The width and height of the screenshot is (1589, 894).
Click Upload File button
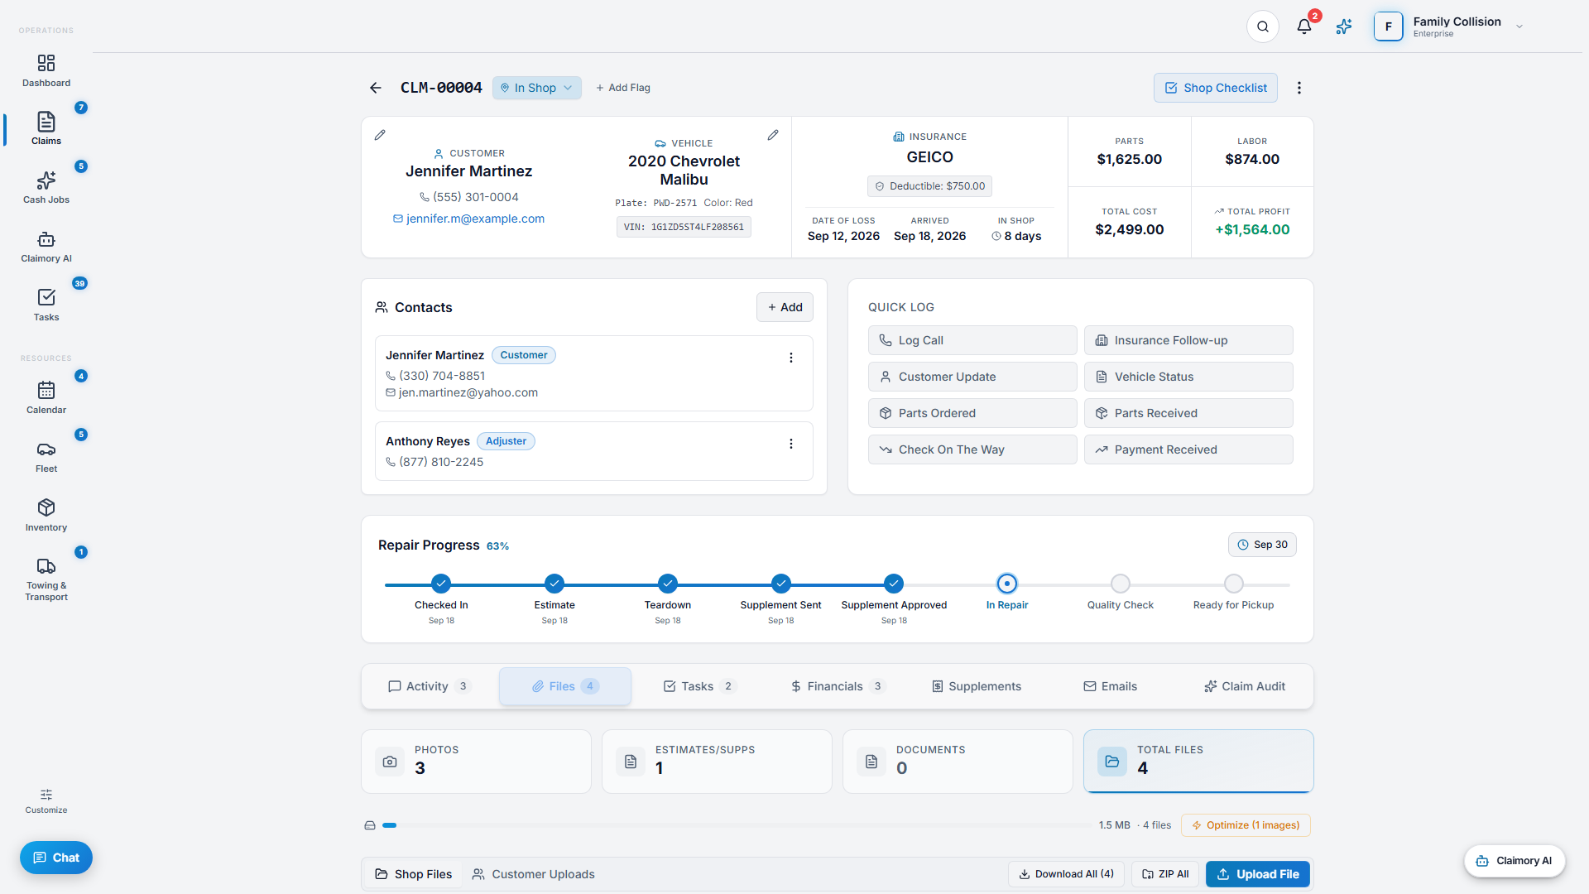click(x=1258, y=874)
